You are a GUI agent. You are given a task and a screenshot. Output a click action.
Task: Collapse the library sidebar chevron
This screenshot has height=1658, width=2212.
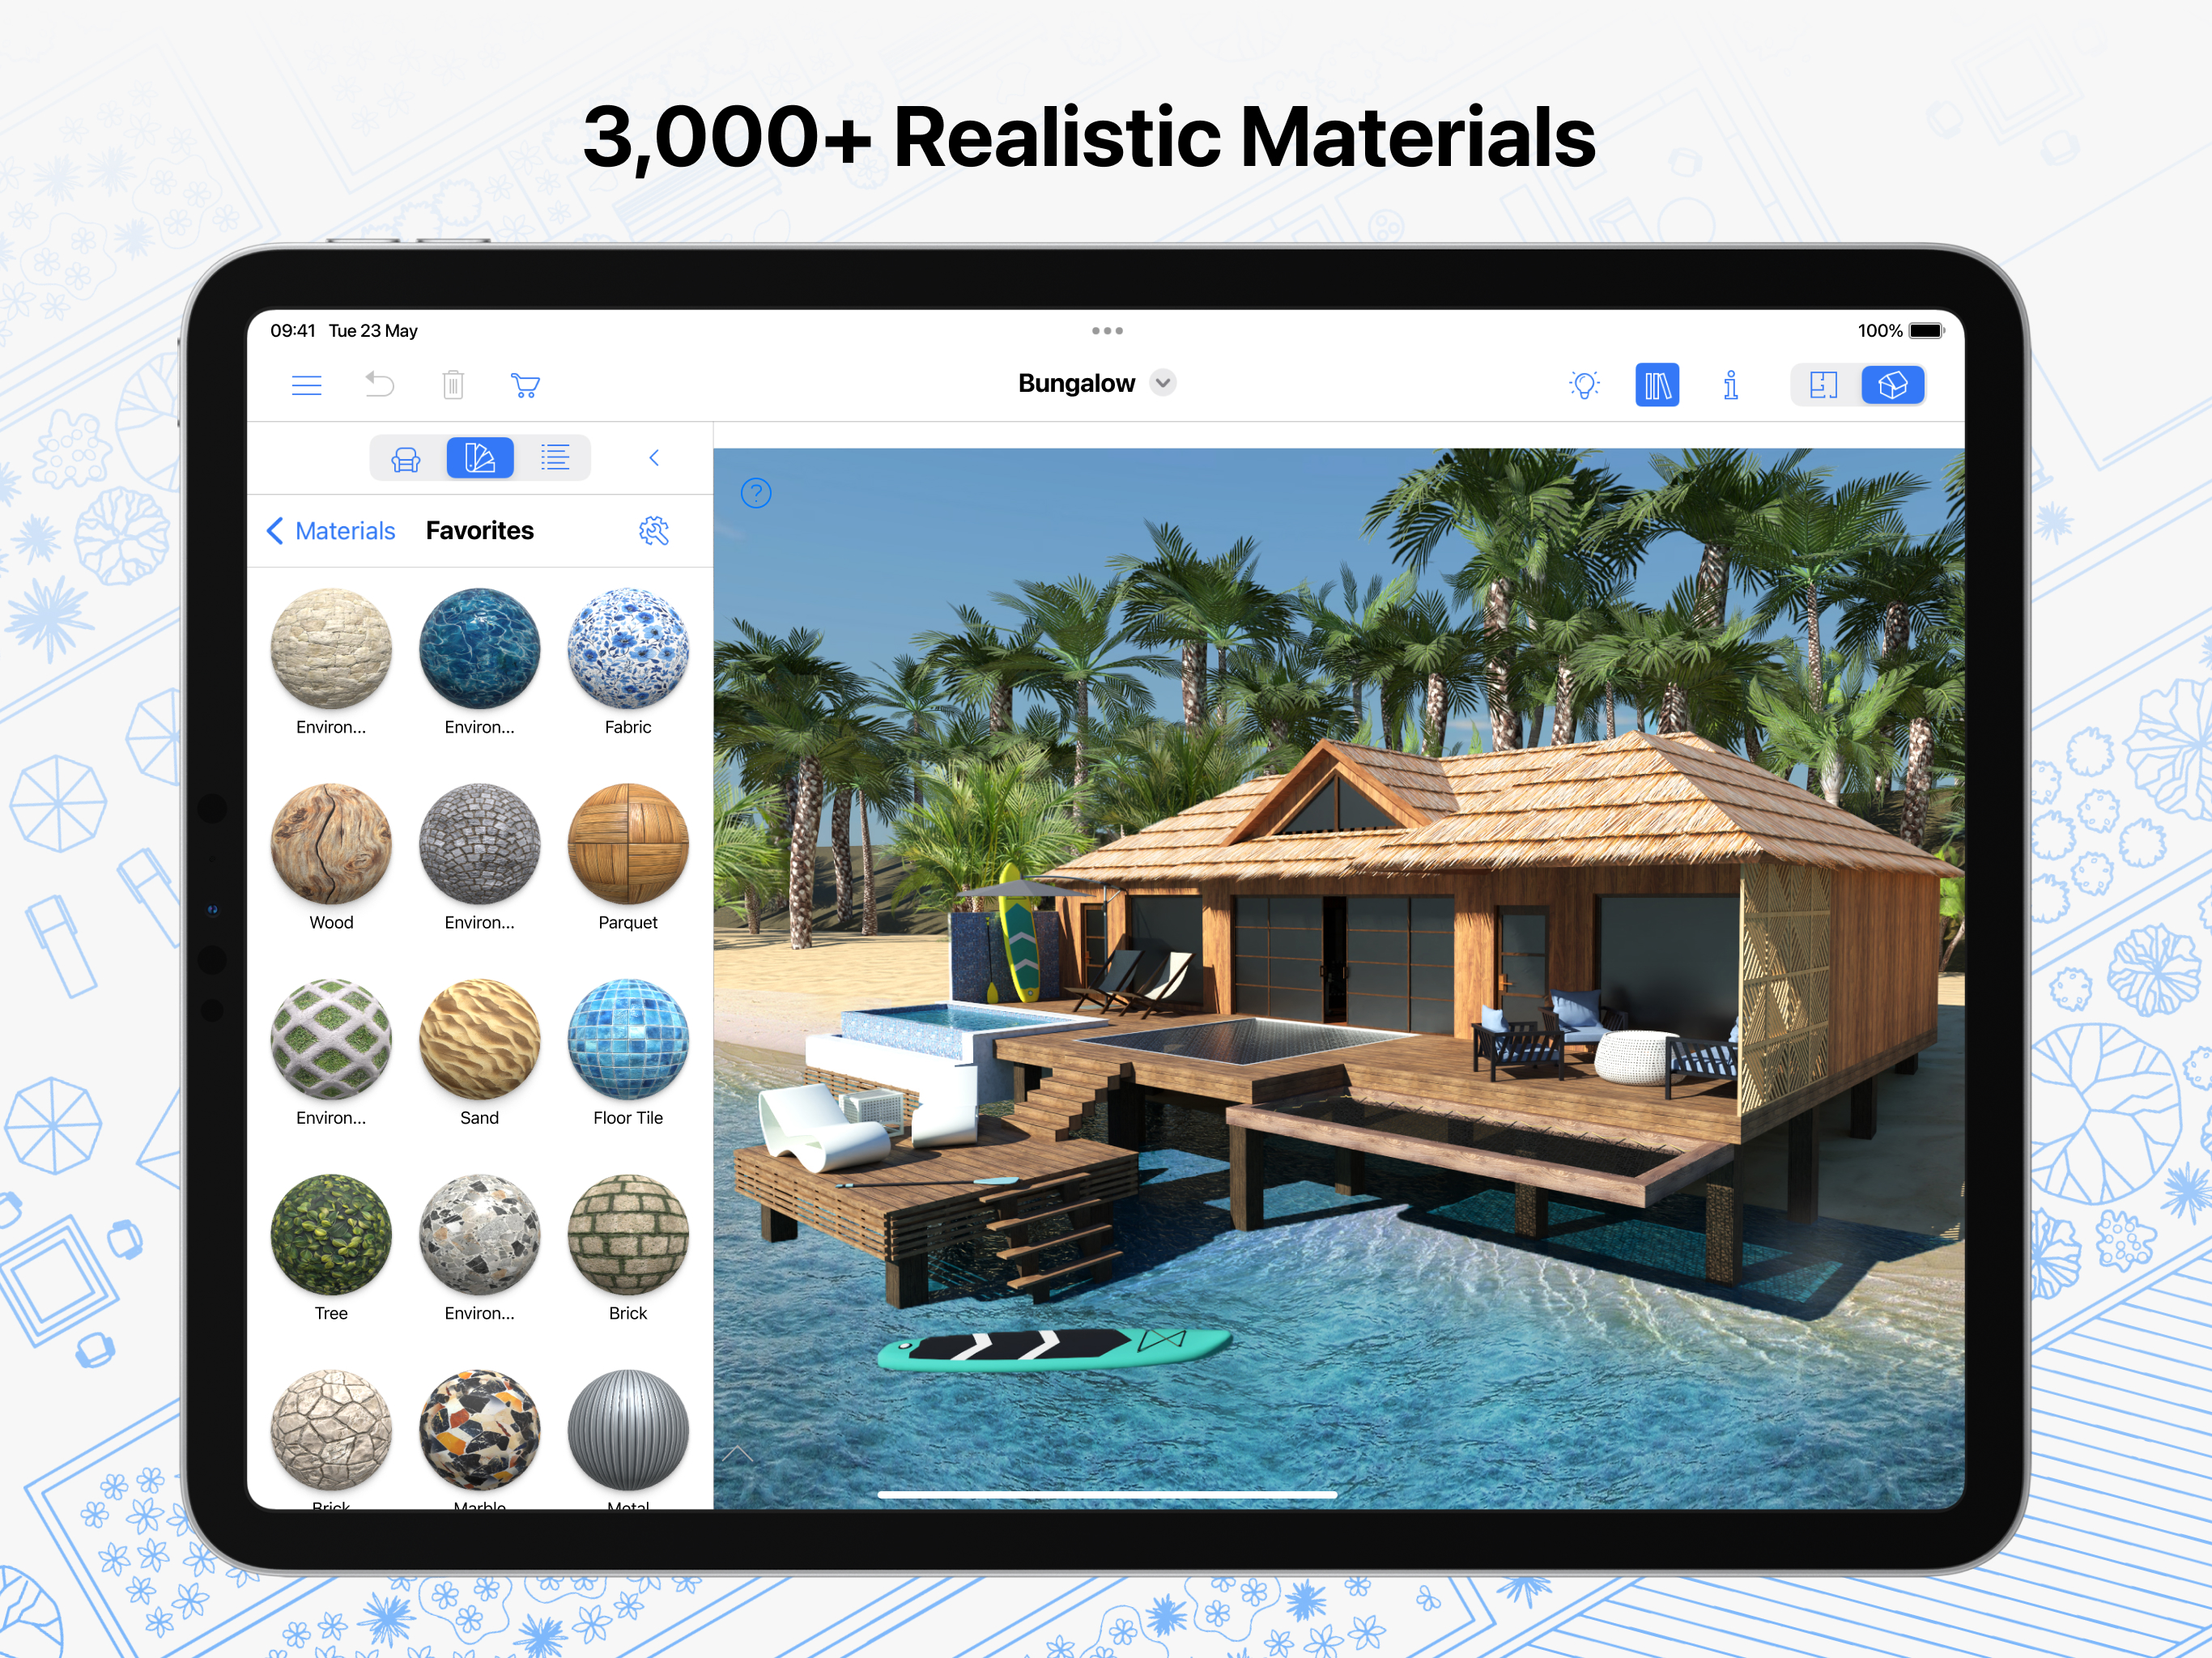pos(654,458)
